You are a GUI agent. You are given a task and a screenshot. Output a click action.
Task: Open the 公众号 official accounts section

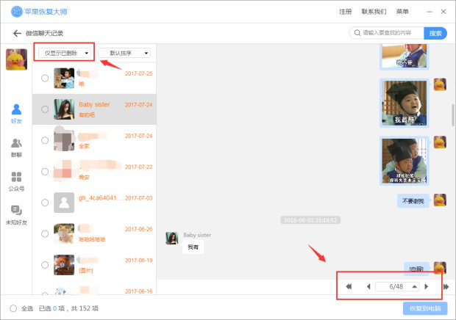(x=16, y=180)
